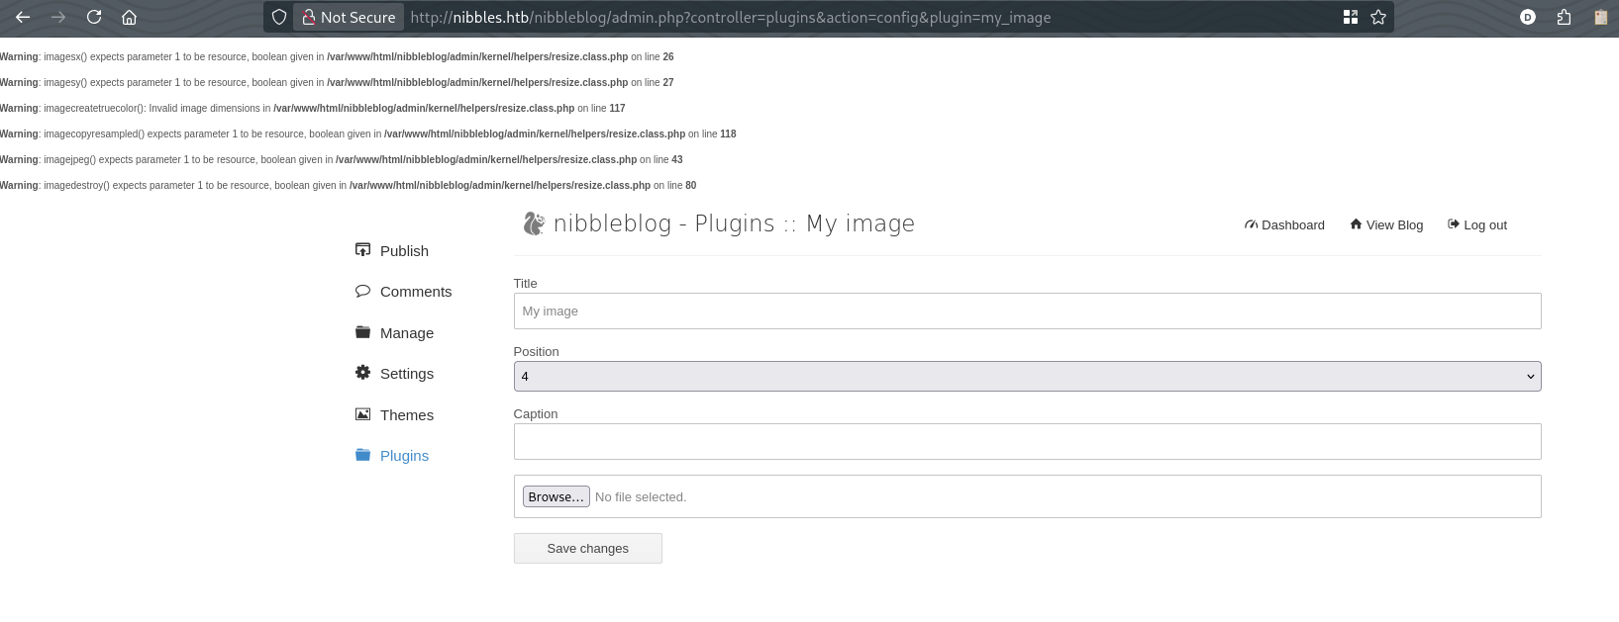Image resolution: width=1619 pixels, height=622 pixels.
Task: Click the QR grid icon in address bar
Action: coord(1350,17)
